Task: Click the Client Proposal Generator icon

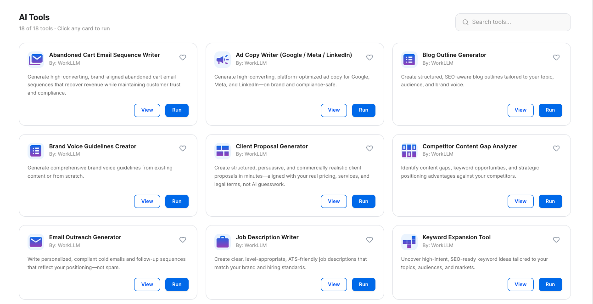Action: click(223, 151)
